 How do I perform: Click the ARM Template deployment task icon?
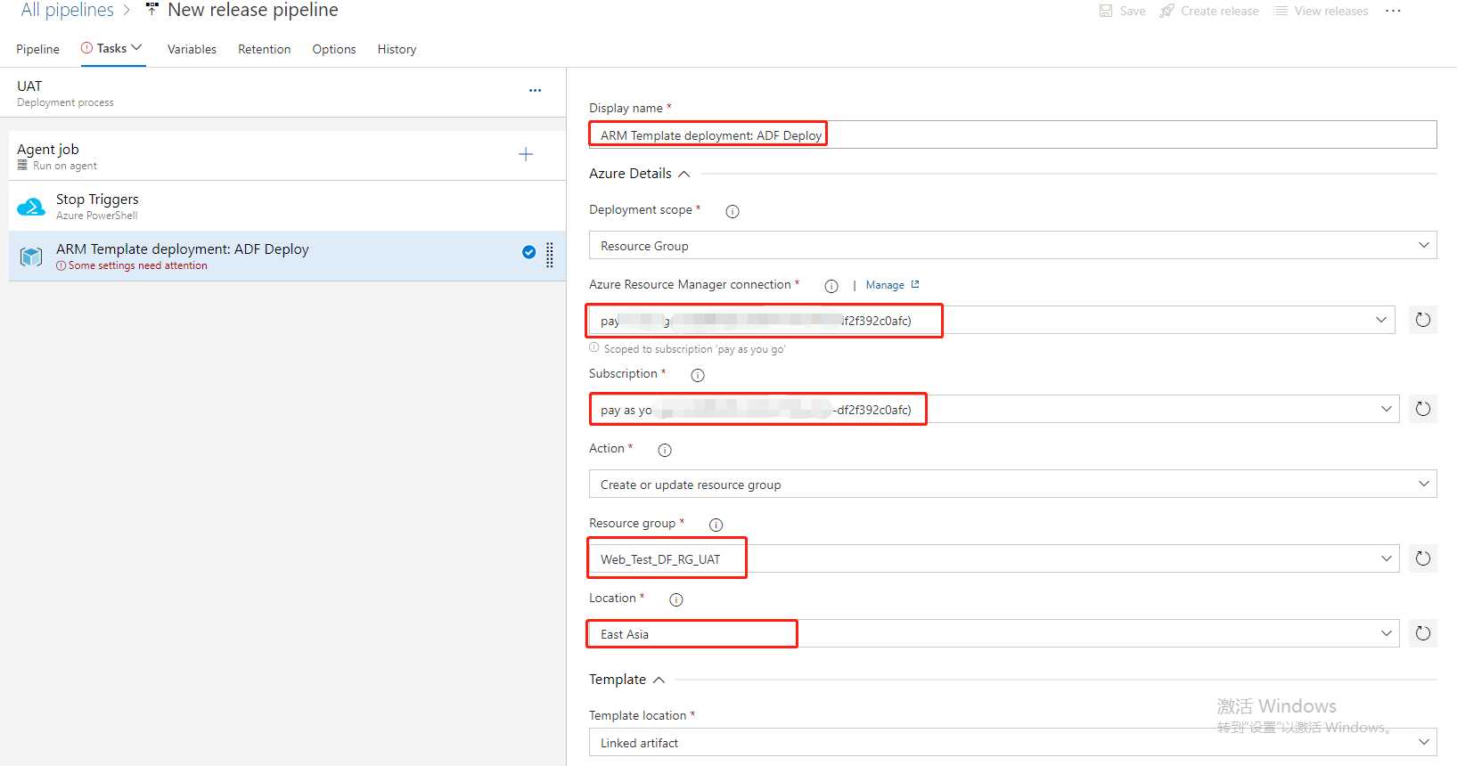point(31,257)
